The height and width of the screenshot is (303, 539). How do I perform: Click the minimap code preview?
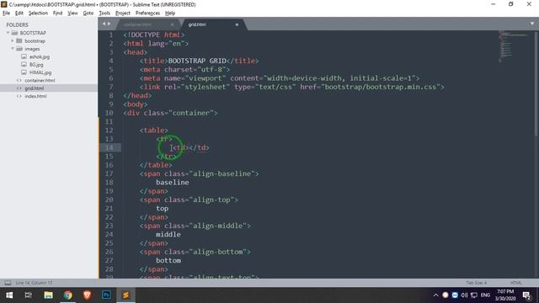coord(514,46)
